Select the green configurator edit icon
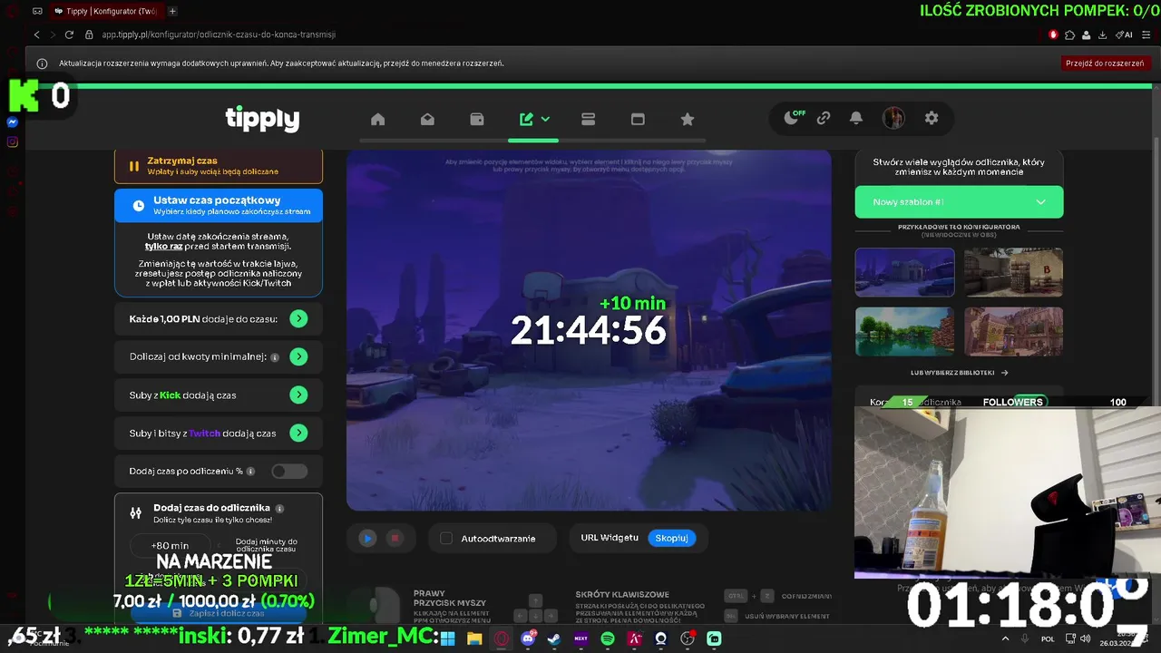 (x=527, y=119)
